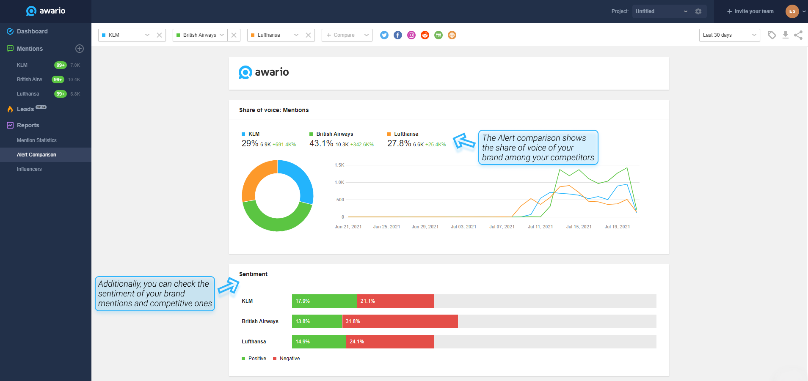
Task: Click the tag icon in the toolbar
Action: click(x=772, y=35)
